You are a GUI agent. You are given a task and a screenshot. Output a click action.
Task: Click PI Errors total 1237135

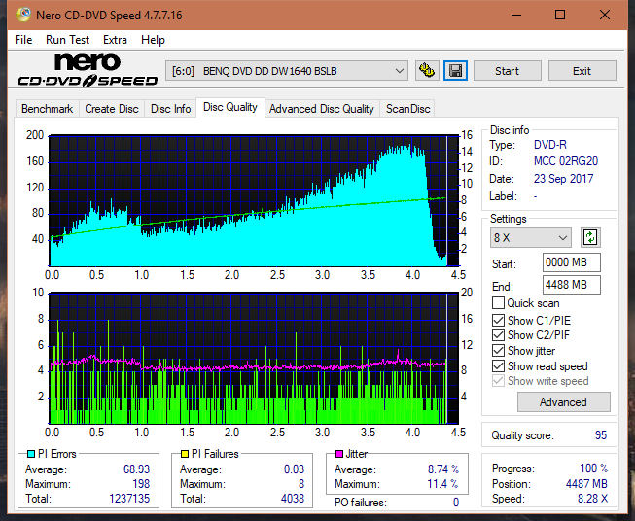[129, 499]
